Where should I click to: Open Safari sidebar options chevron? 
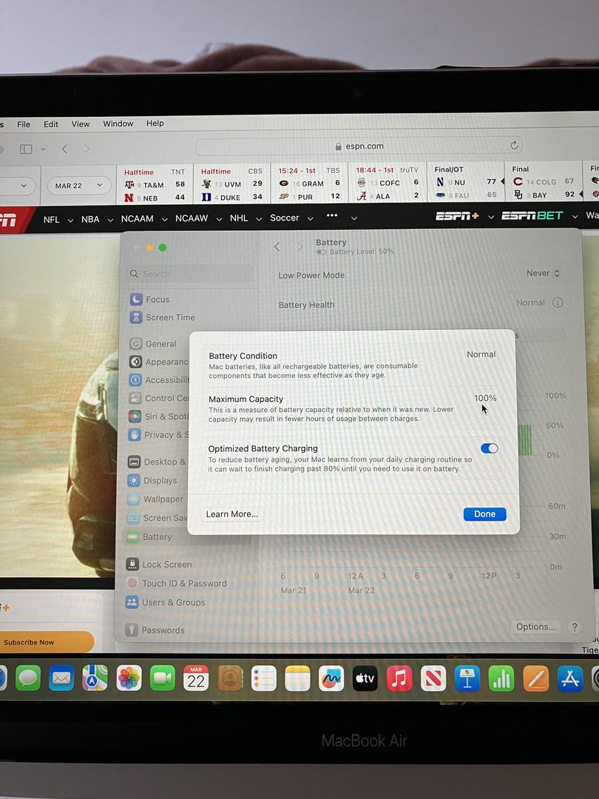44,149
